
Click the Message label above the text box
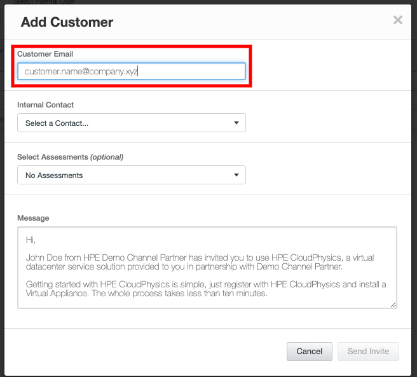tap(33, 218)
